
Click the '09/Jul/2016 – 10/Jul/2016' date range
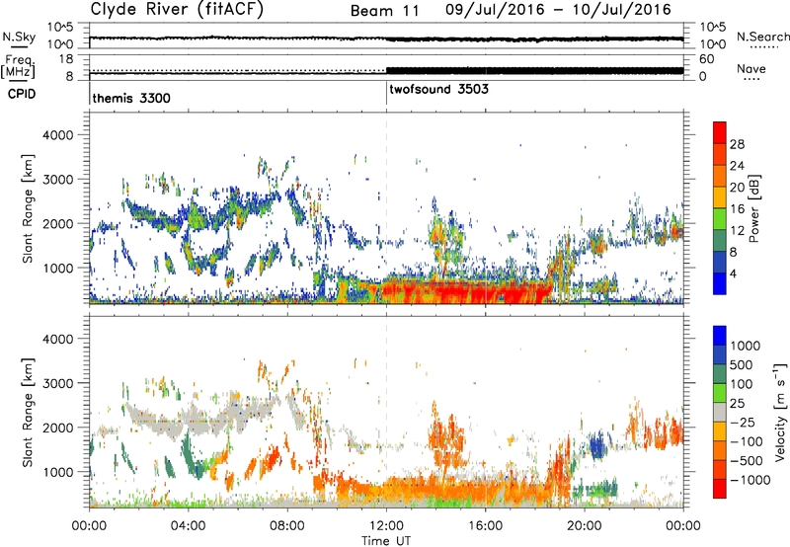coord(558,10)
